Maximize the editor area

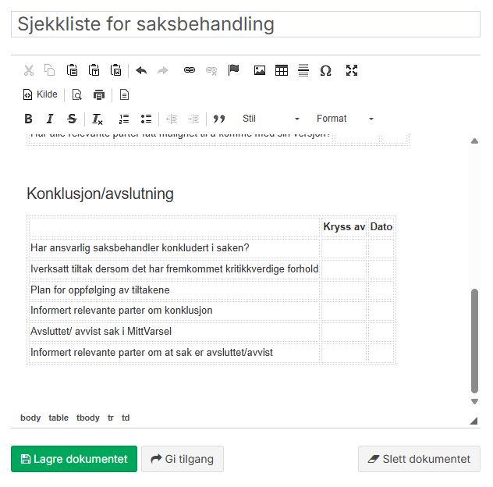(352, 70)
